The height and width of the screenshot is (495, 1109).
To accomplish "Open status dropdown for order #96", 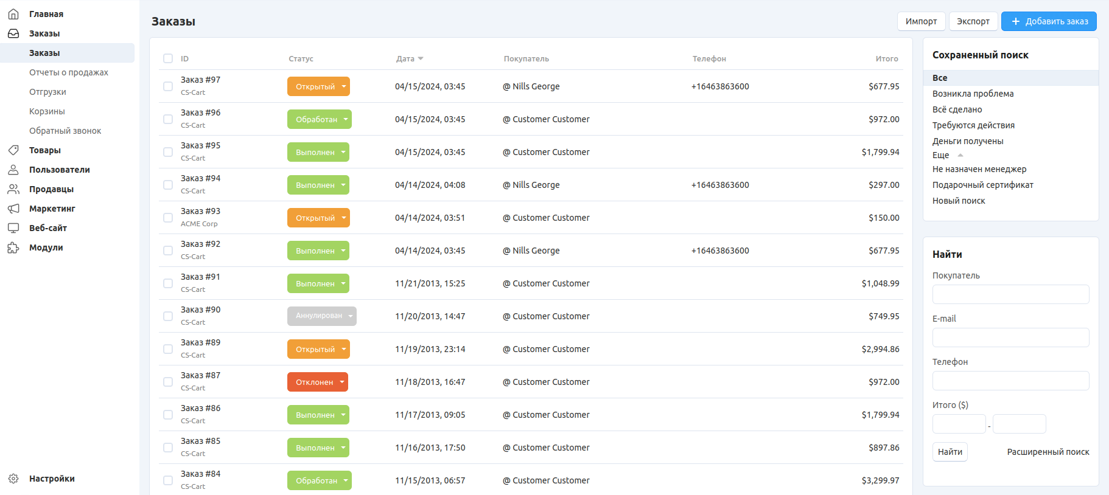I will click(x=345, y=119).
